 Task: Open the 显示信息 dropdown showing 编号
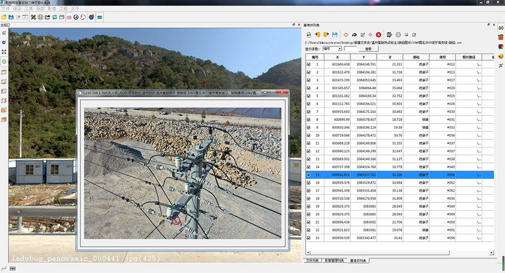point(332,49)
